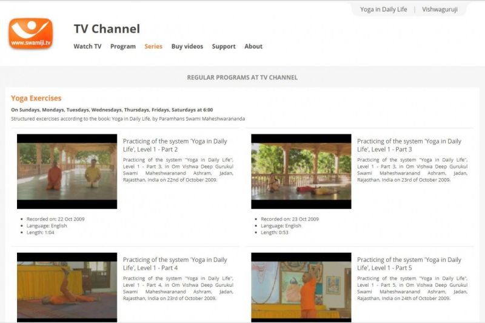
Task: Click the TV Channel heading
Action: tap(107, 28)
